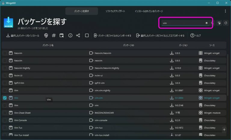Switch to ソフトウェアアップデート tab
This screenshot has width=231, height=140.
(x=115, y=11)
